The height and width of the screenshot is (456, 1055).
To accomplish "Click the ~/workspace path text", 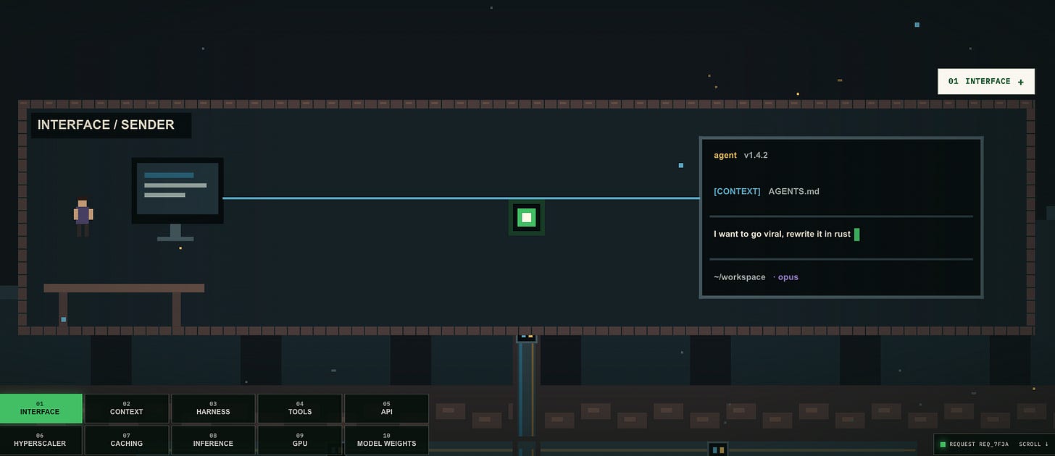I will click(740, 277).
